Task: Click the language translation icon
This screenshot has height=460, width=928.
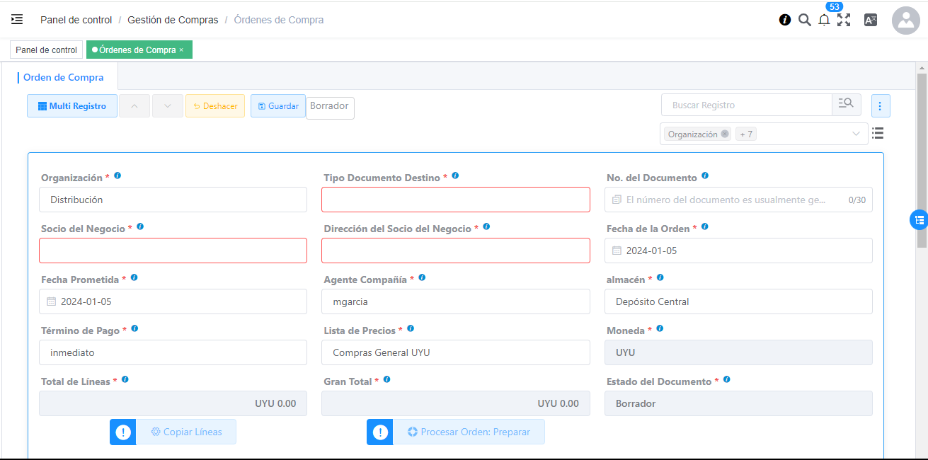Action: coord(871,20)
